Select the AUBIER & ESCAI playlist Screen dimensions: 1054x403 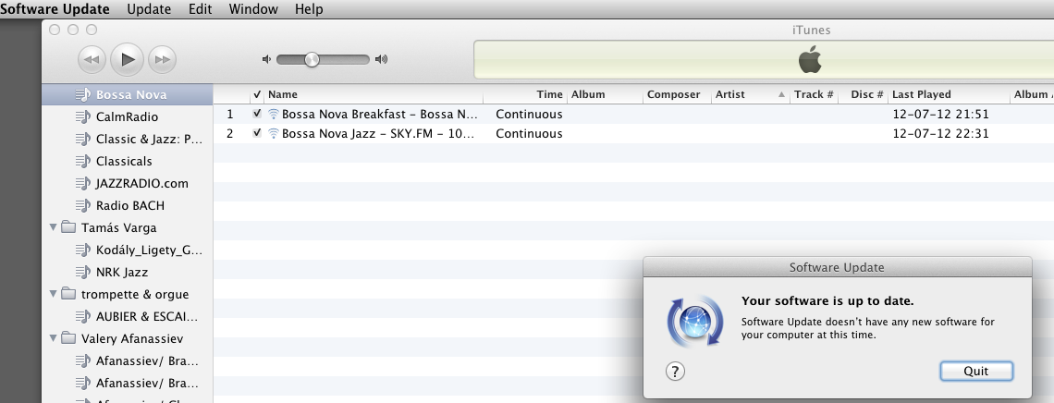[x=128, y=316]
